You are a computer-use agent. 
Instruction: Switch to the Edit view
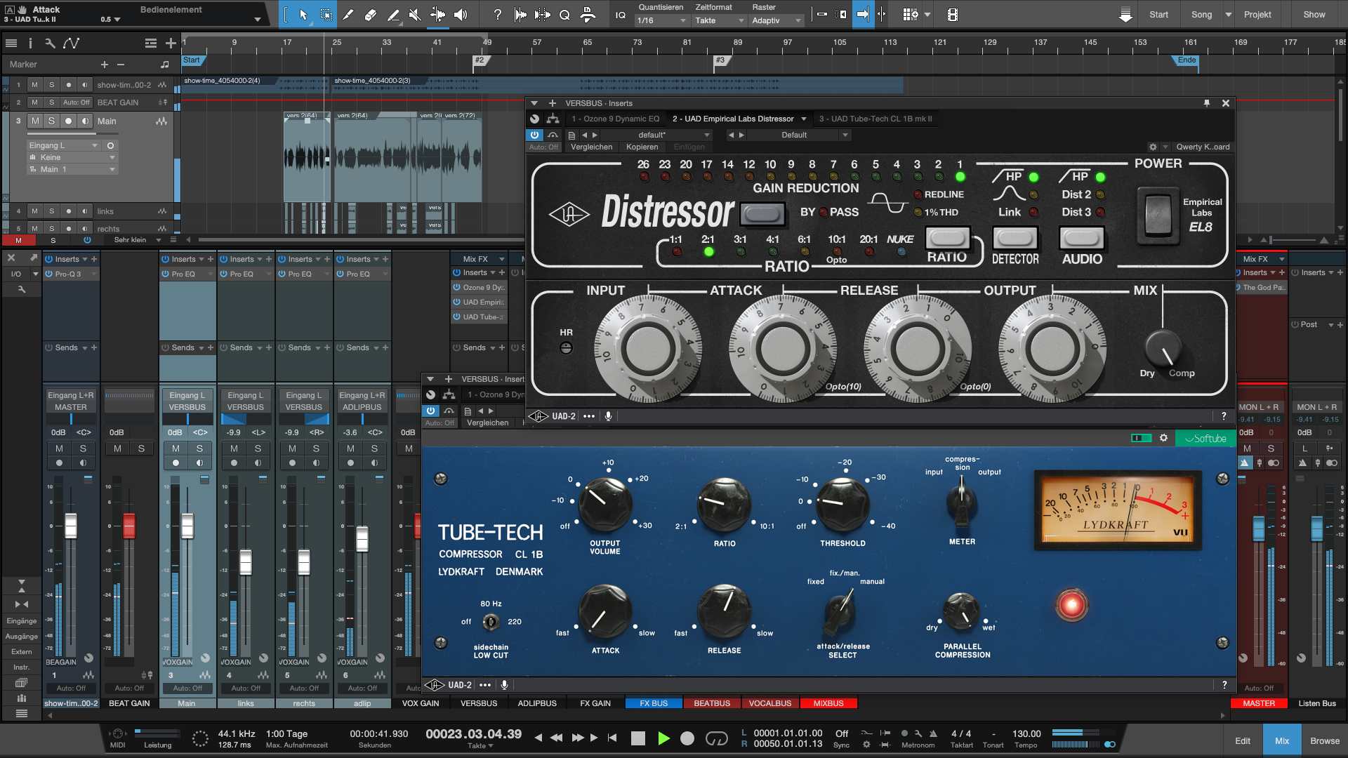(x=1243, y=740)
